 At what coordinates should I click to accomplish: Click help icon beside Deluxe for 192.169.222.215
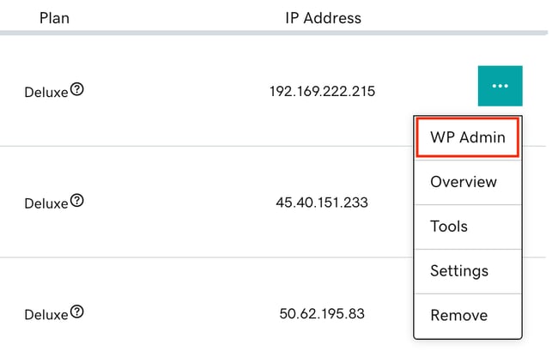pos(77,88)
